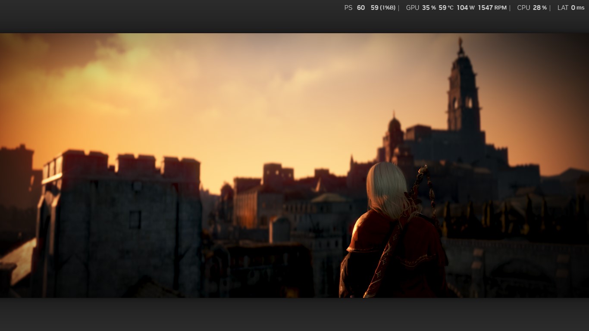This screenshot has width=589, height=331.
Task: Select the crenellated stone tower on the left
Action: (x=121, y=215)
